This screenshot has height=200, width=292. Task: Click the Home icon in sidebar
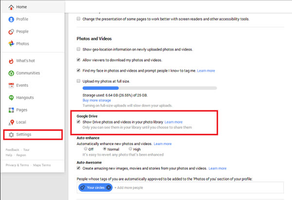point(11,7)
